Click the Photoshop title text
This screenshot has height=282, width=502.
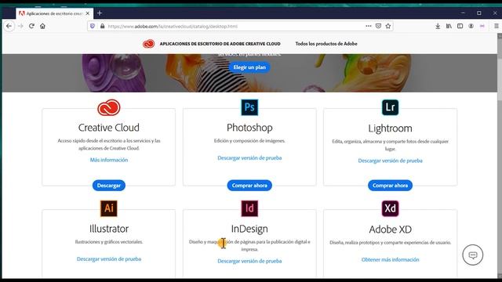(249, 128)
